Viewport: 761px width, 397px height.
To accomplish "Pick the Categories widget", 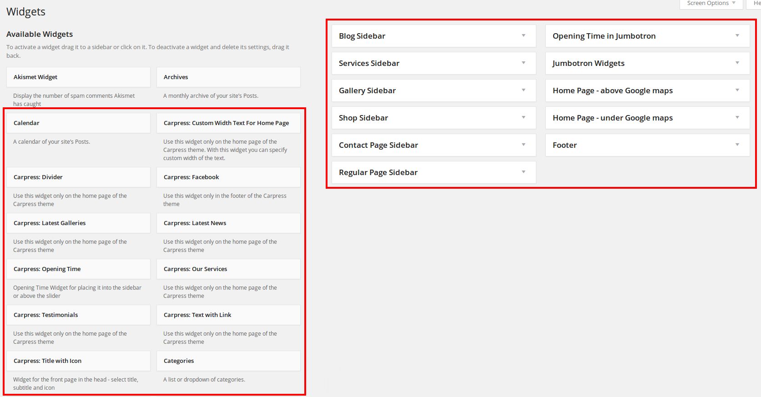I will click(x=228, y=361).
